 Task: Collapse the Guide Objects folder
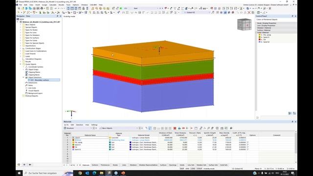[21, 64]
